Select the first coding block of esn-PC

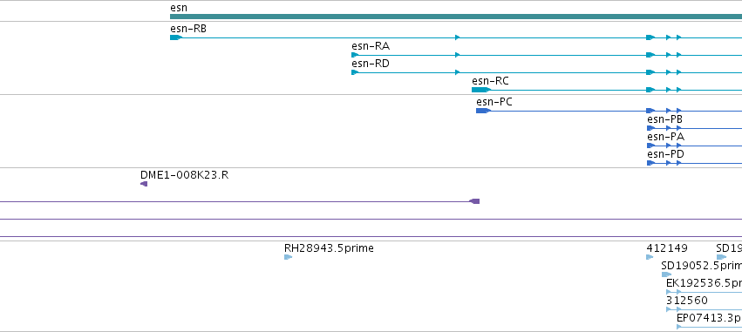(484, 111)
